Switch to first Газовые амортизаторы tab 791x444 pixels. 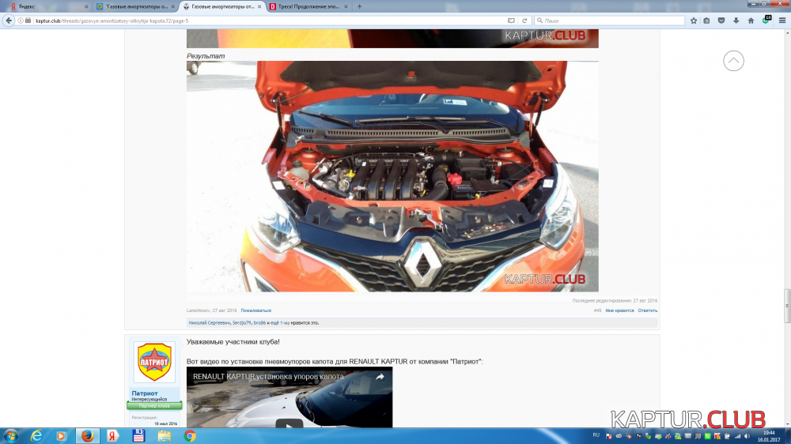point(135,6)
